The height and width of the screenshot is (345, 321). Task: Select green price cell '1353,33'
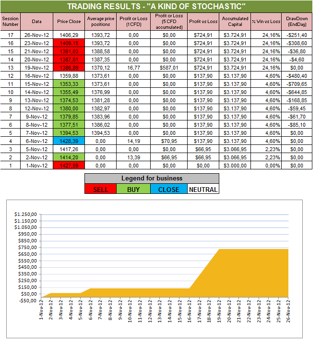tap(69, 84)
